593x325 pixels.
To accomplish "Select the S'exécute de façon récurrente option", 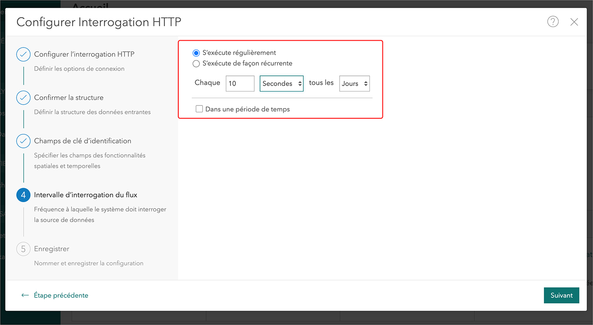I will (x=196, y=64).
